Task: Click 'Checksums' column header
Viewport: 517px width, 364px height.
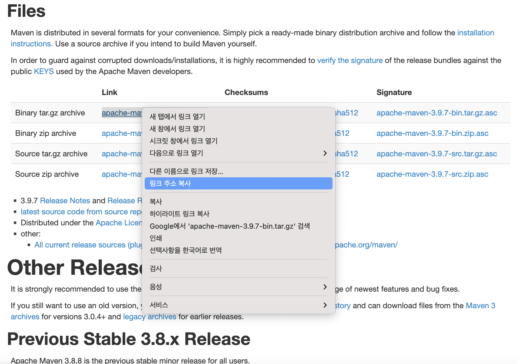Action: pyautogui.click(x=246, y=92)
